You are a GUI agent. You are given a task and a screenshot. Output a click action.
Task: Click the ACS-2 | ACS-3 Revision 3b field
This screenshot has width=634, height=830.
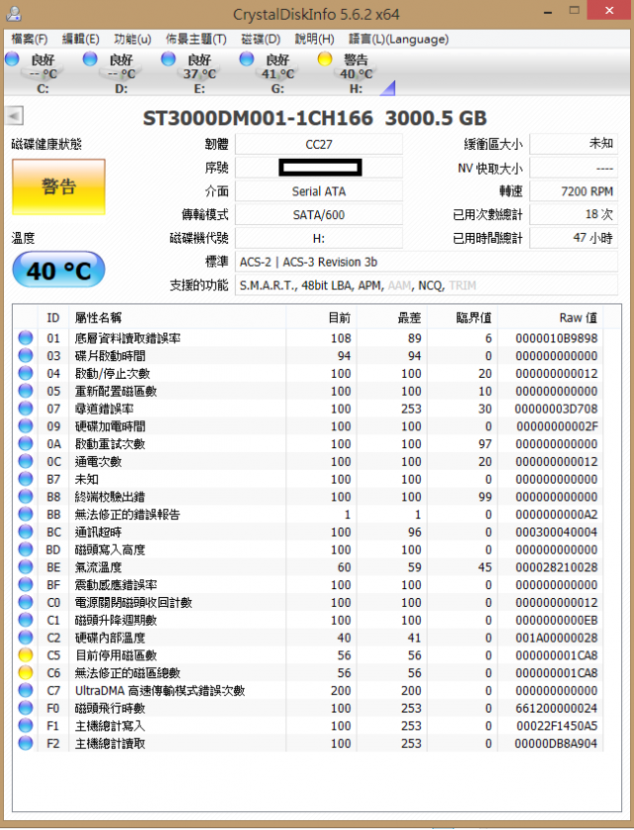coord(426,262)
